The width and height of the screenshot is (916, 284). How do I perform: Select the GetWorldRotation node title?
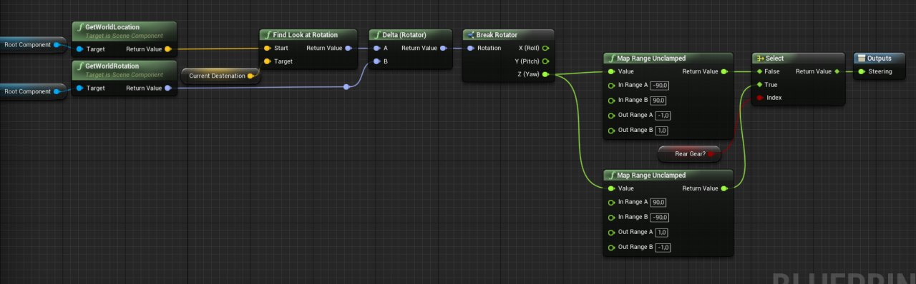click(112, 66)
